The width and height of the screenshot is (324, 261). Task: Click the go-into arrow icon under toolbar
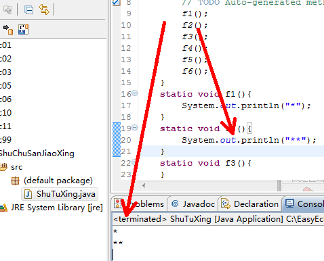(8, 30)
